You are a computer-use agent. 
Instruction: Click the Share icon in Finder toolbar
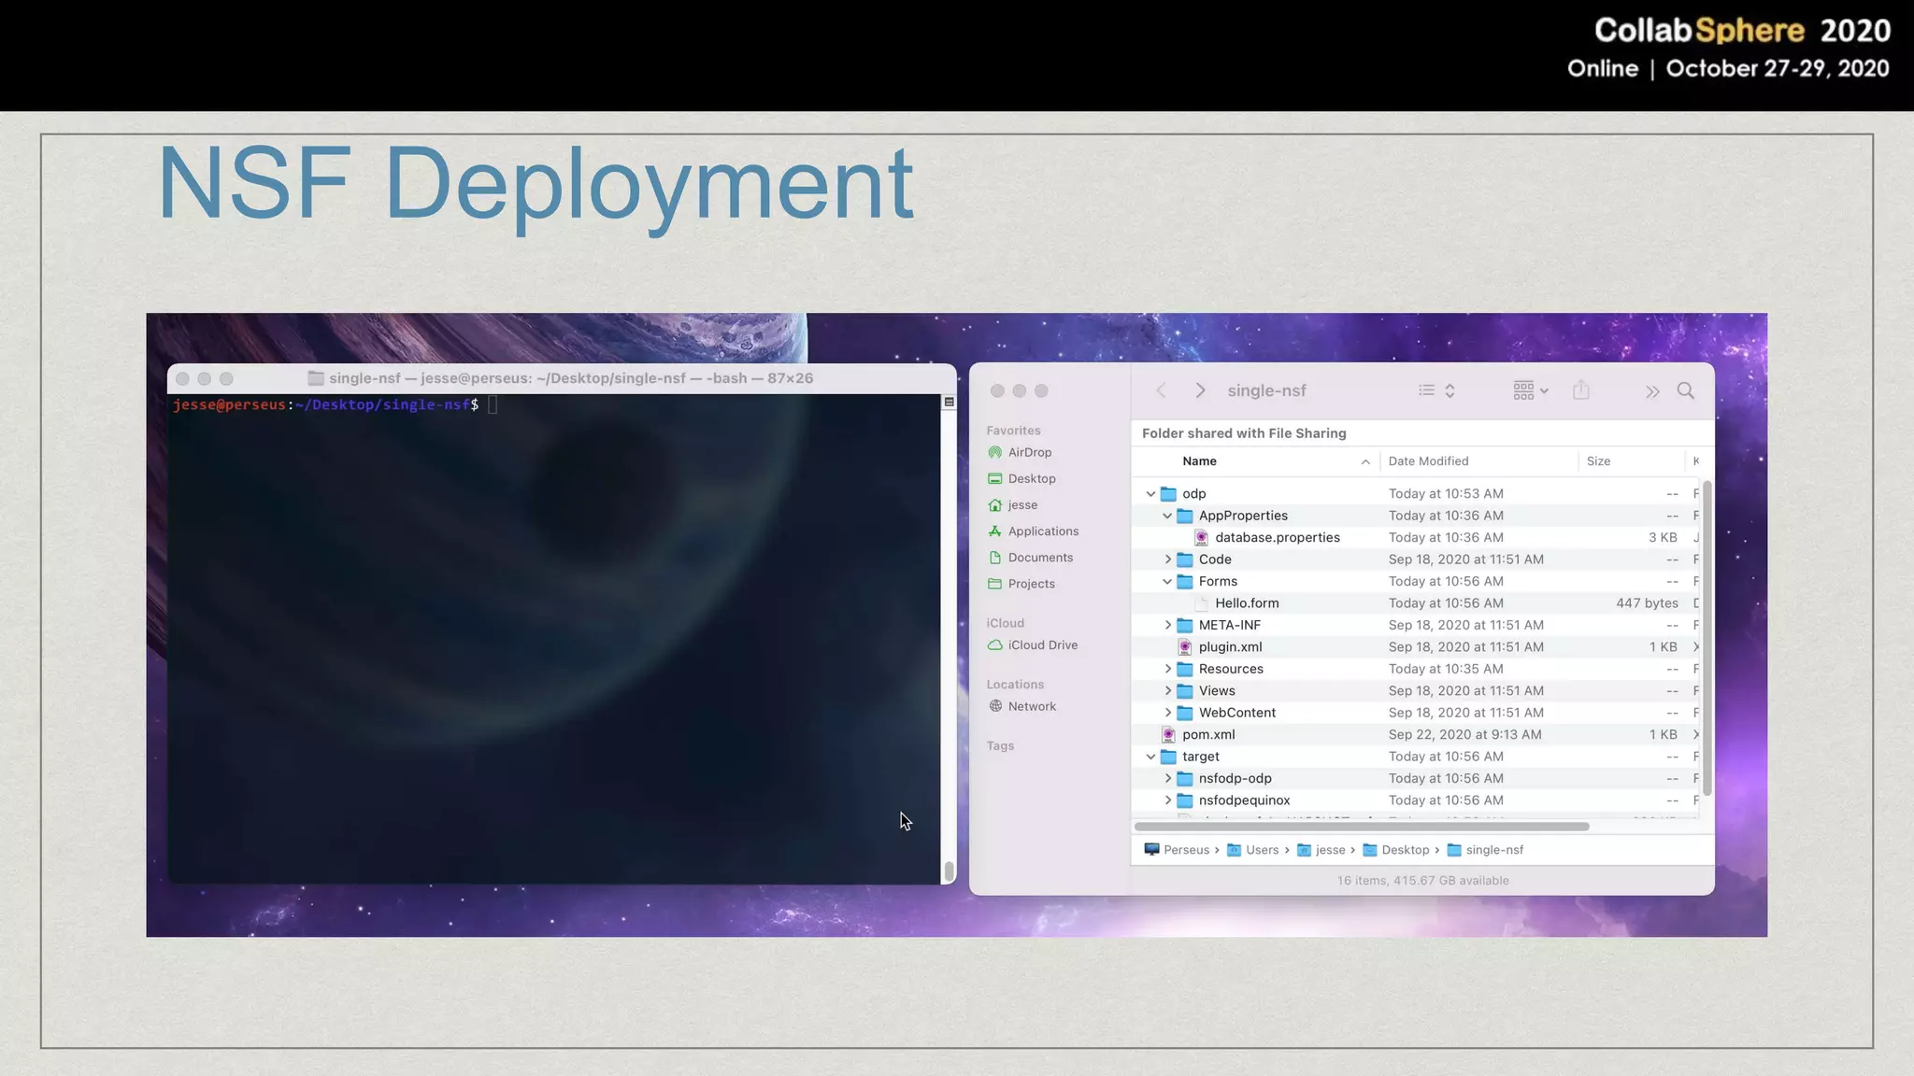(x=1581, y=389)
